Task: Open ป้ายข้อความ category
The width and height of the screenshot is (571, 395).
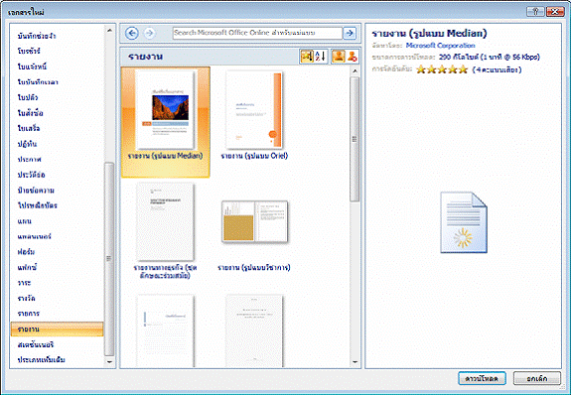Action: pos(36,190)
